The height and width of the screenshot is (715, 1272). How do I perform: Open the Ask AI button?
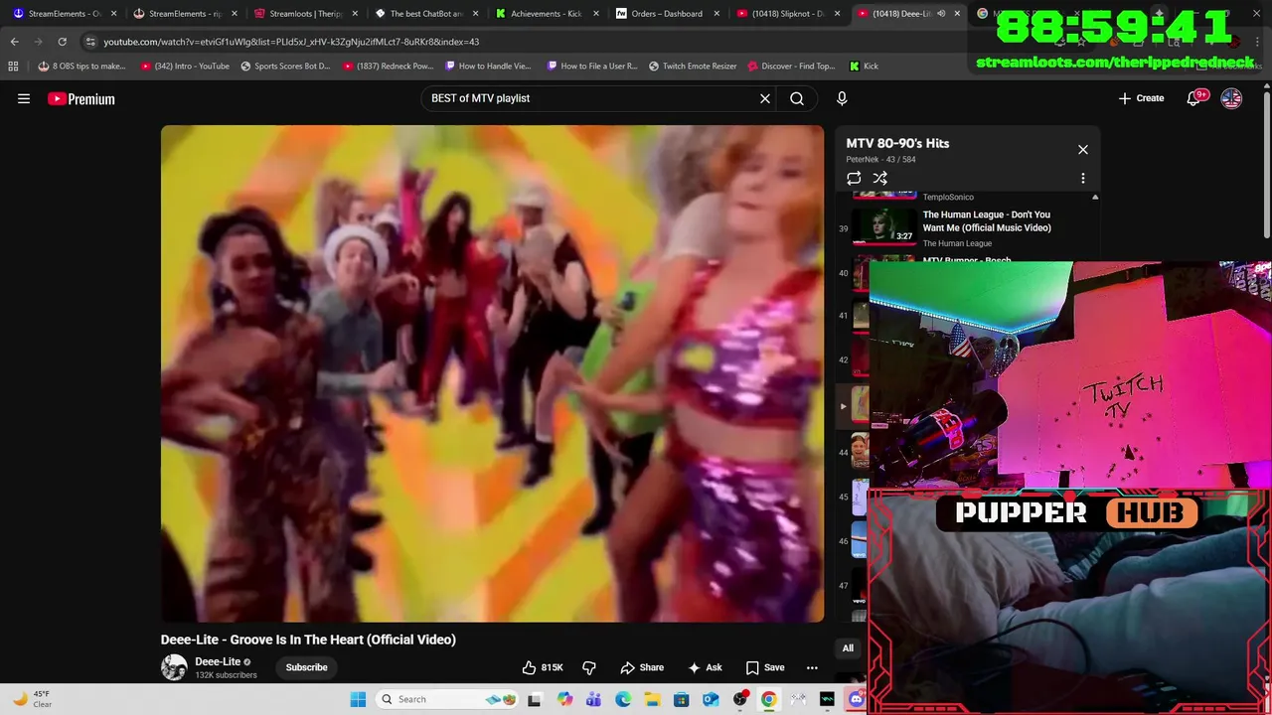[705, 667]
